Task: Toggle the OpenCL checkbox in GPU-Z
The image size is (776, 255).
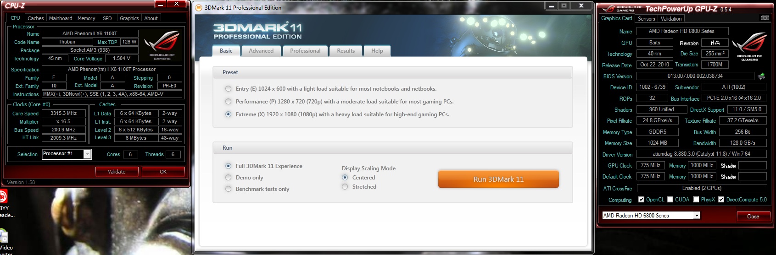Action: pyautogui.click(x=641, y=200)
